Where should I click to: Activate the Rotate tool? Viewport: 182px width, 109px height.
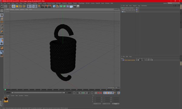[20, 6]
